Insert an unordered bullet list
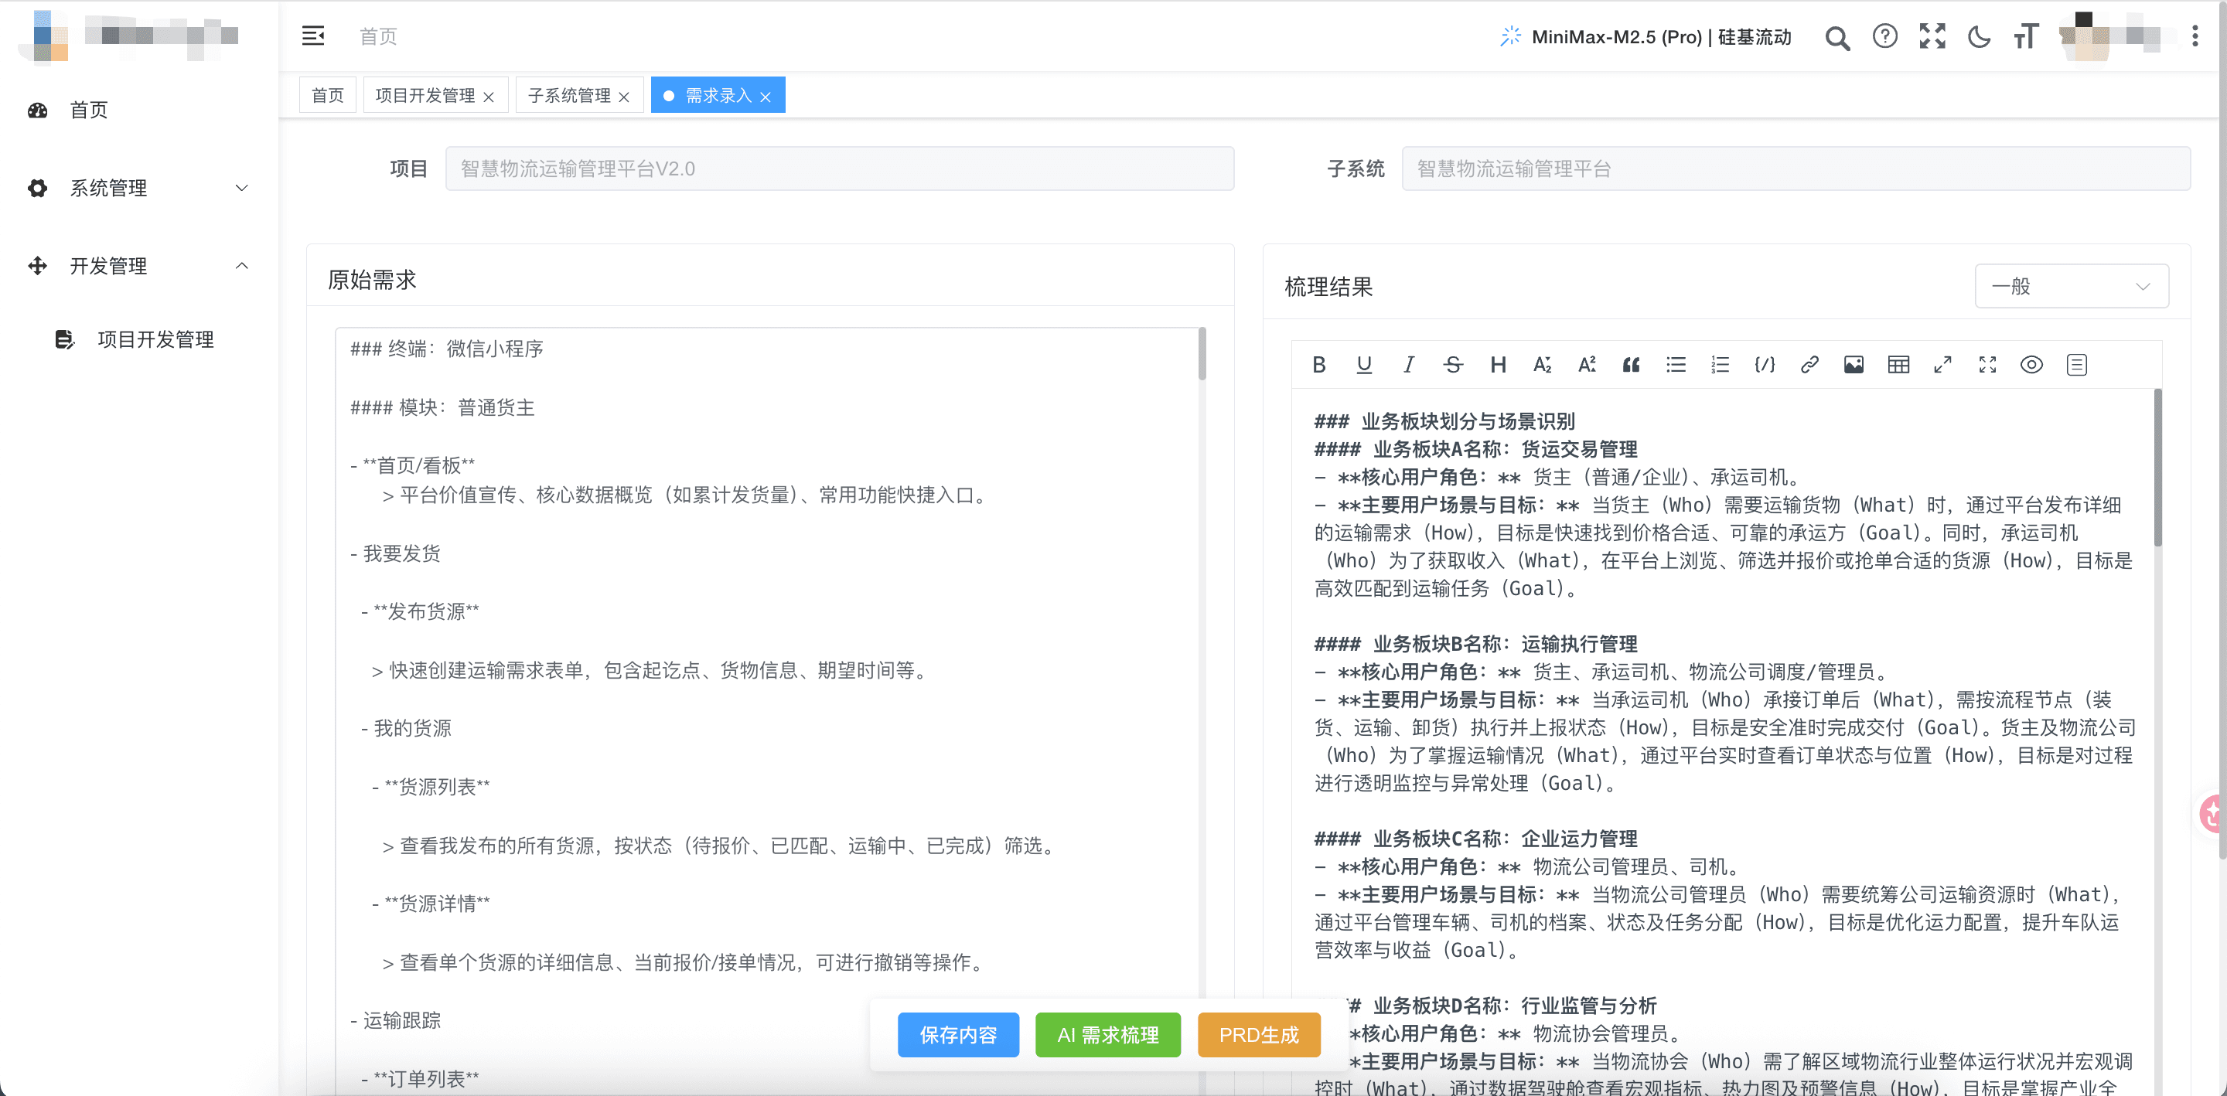 pyautogui.click(x=1676, y=365)
